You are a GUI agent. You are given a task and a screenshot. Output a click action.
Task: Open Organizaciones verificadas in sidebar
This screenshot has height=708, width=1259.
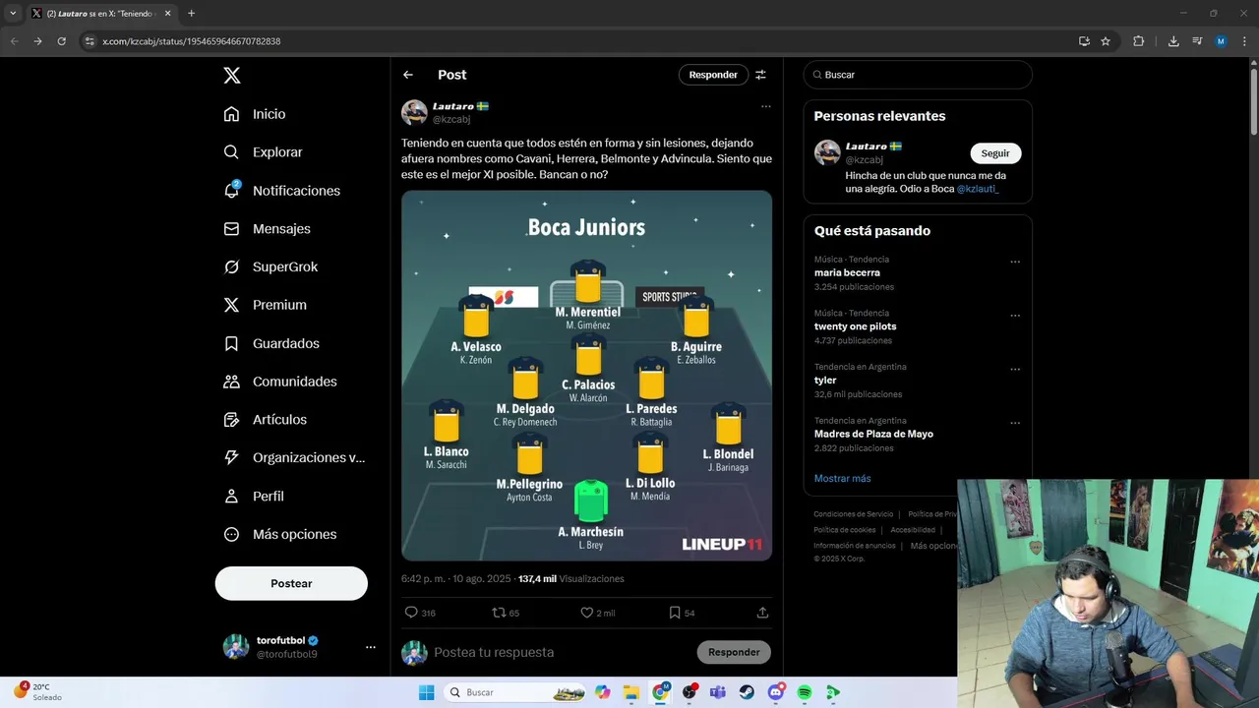point(294,457)
